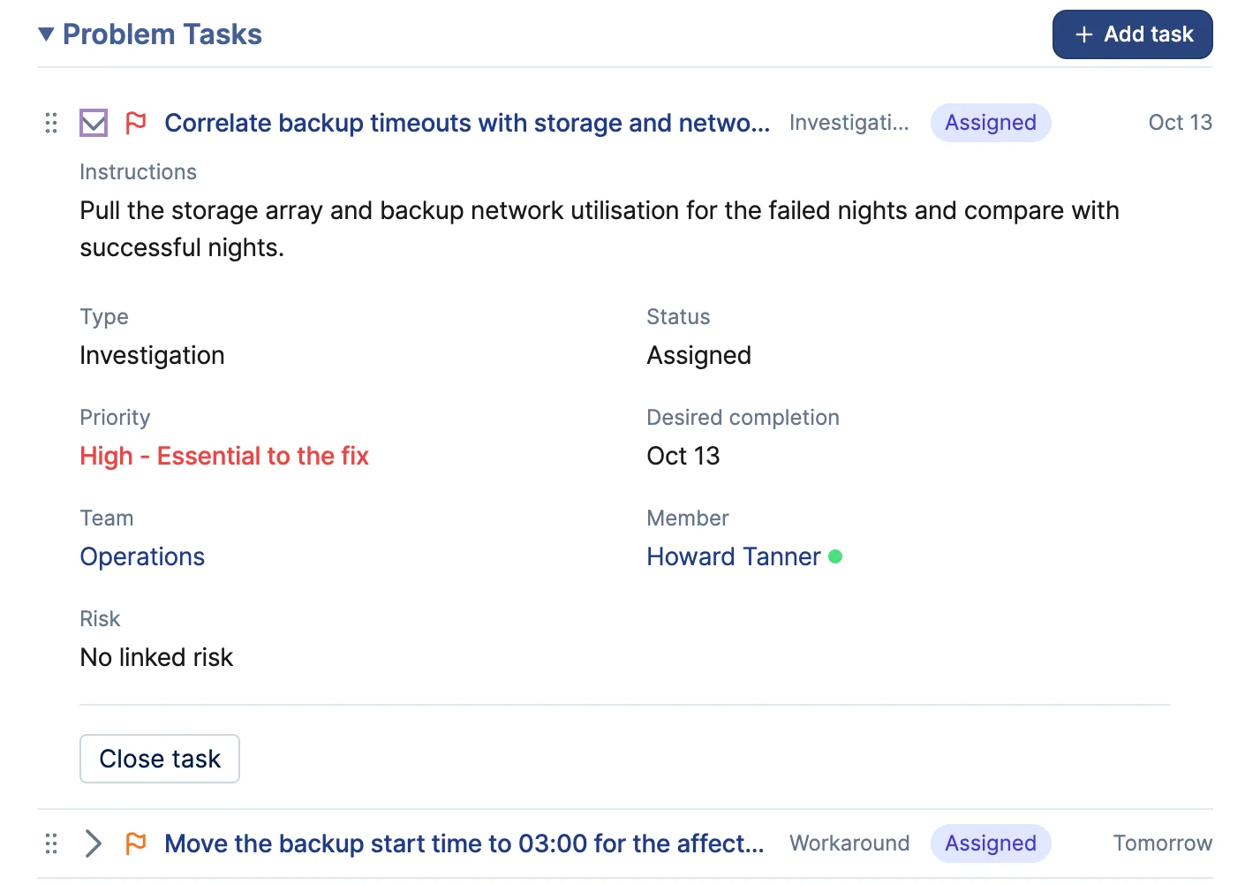Click the orange flag on the Move the backup task
1245x885 pixels.
point(136,843)
